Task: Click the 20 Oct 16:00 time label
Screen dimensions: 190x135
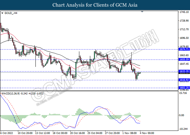Action: [77, 133]
